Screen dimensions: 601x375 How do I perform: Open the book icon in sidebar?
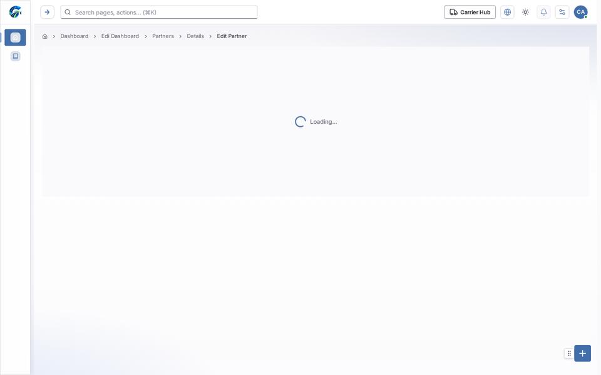pyautogui.click(x=15, y=56)
